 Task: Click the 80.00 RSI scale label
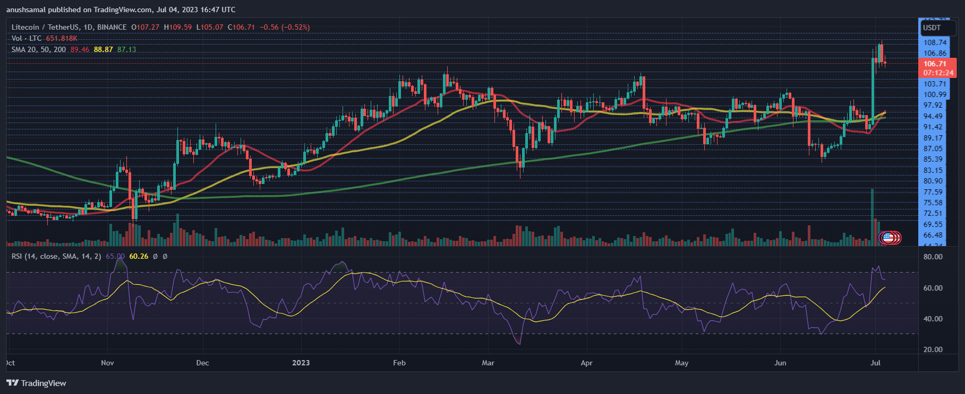pyautogui.click(x=933, y=257)
